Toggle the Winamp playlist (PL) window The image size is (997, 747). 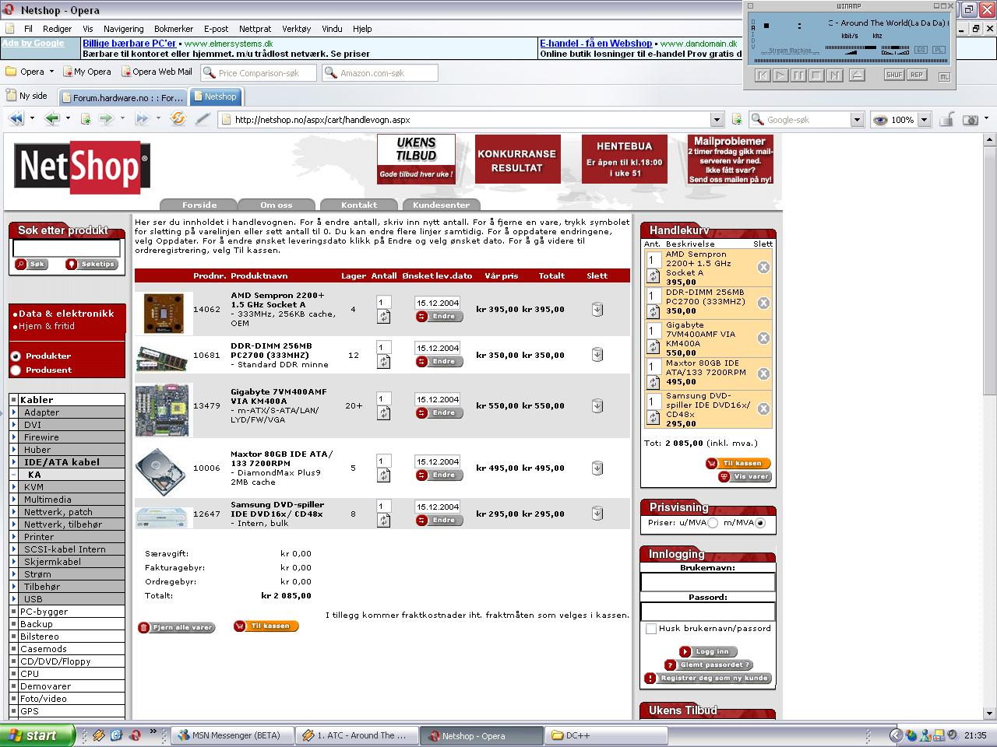tap(939, 50)
